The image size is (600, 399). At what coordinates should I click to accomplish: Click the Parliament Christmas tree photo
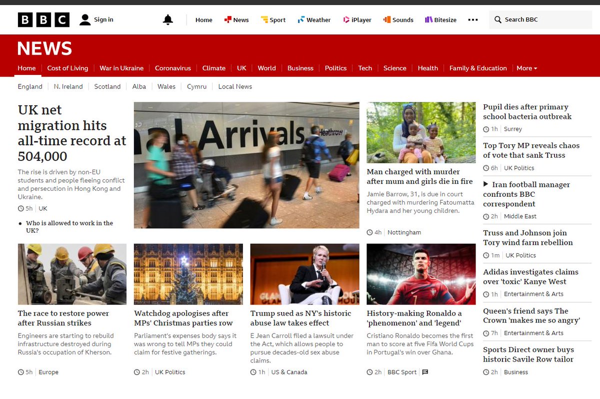[x=188, y=274]
